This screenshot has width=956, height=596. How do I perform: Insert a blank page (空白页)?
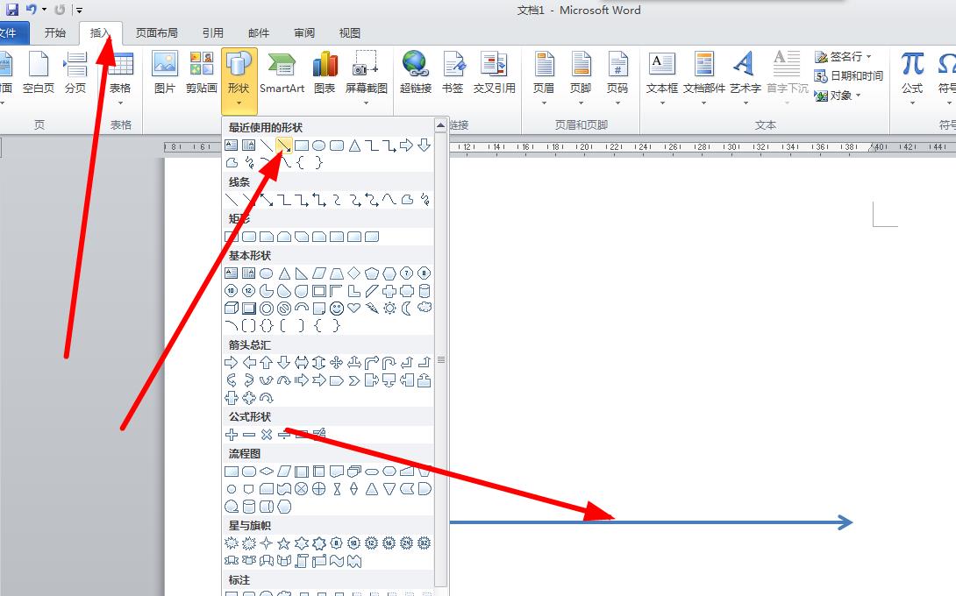tap(39, 73)
